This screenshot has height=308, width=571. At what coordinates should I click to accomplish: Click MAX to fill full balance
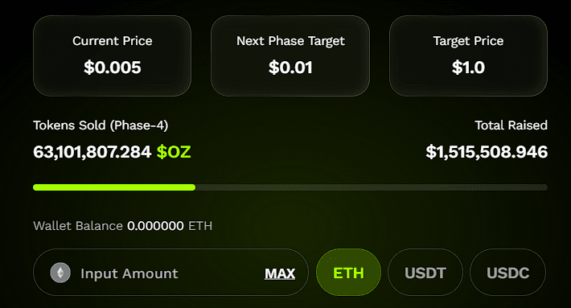coord(280,273)
